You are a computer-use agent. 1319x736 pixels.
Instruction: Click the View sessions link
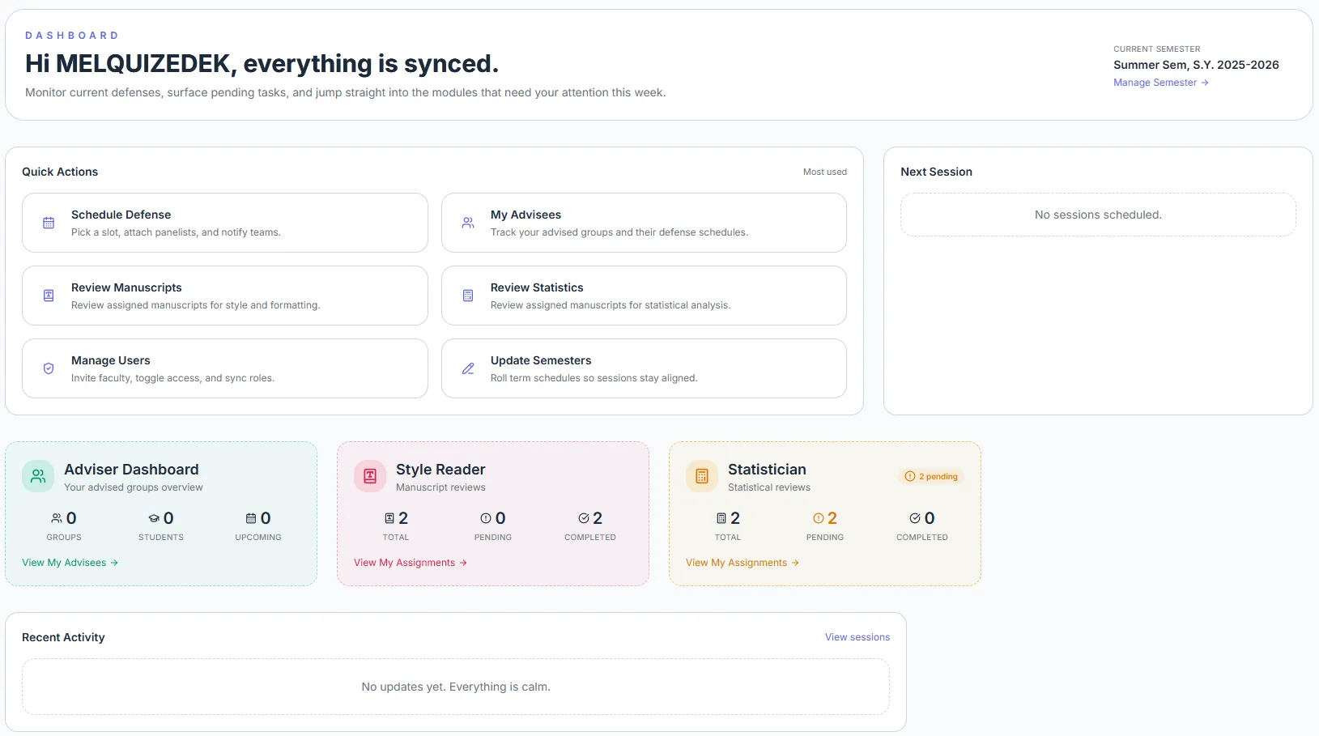857,637
